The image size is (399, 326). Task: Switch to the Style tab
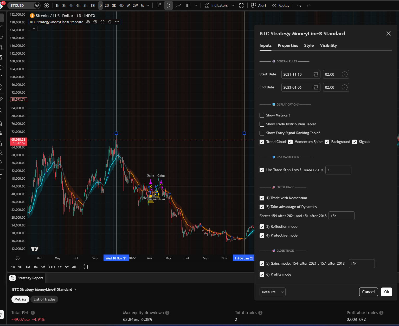[309, 45]
